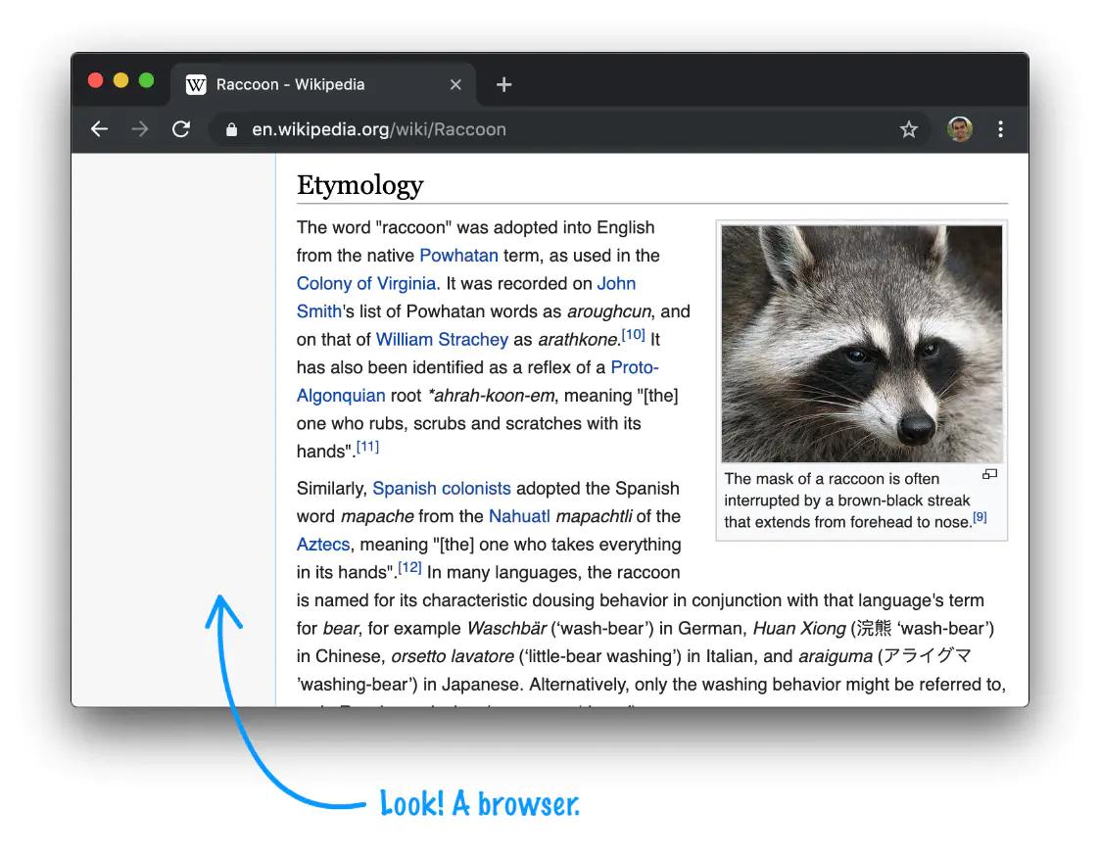Click the raccoon photo thumbnail
Viewport: 1100px width, 859px height.
pyautogui.click(x=862, y=343)
